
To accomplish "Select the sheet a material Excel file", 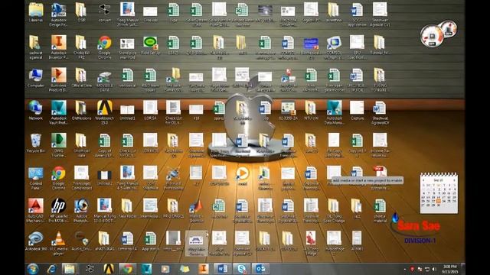I will coord(380,211).
